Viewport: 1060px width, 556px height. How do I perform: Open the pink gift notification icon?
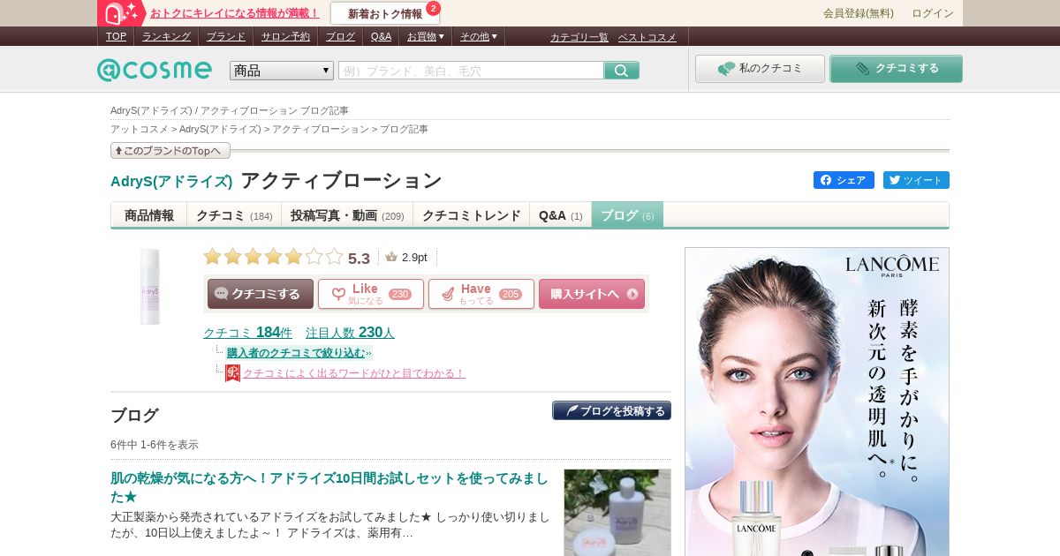122,13
